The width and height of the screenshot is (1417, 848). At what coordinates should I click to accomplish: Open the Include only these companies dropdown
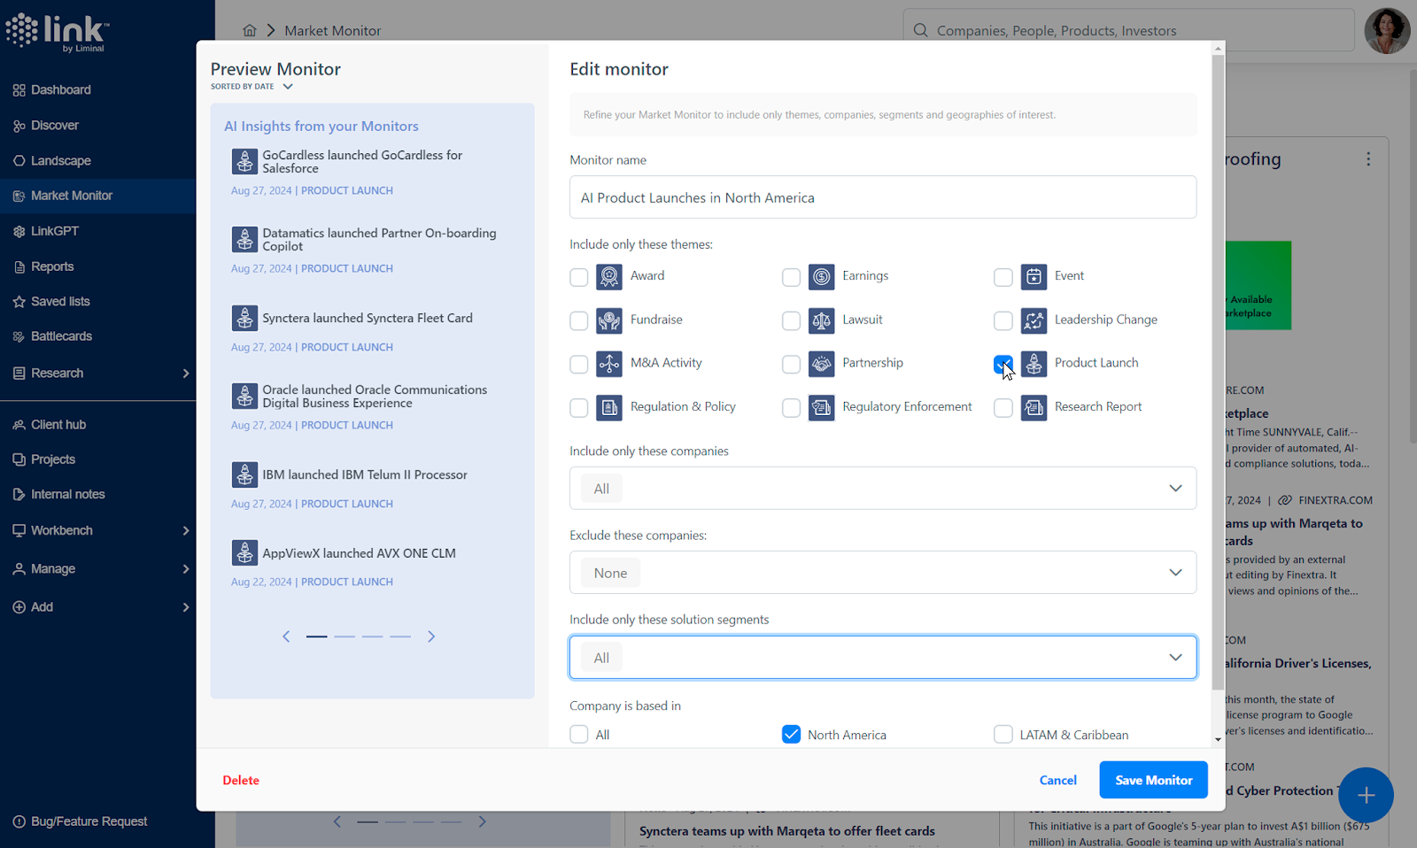pyautogui.click(x=883, y=488)
